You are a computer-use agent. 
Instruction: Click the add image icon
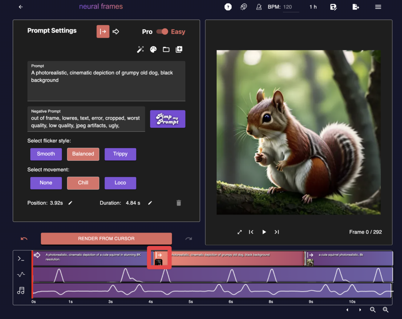(179, 49)
